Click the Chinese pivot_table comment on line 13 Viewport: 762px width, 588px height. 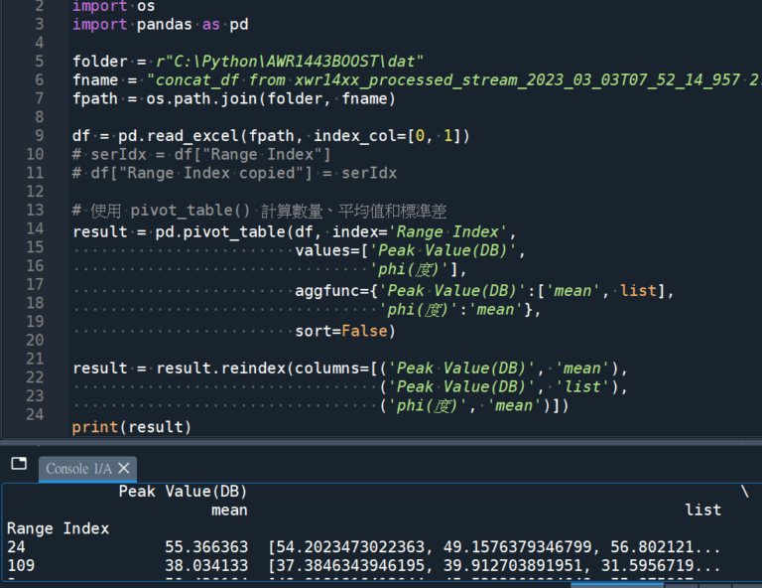(x=258, y=211)
